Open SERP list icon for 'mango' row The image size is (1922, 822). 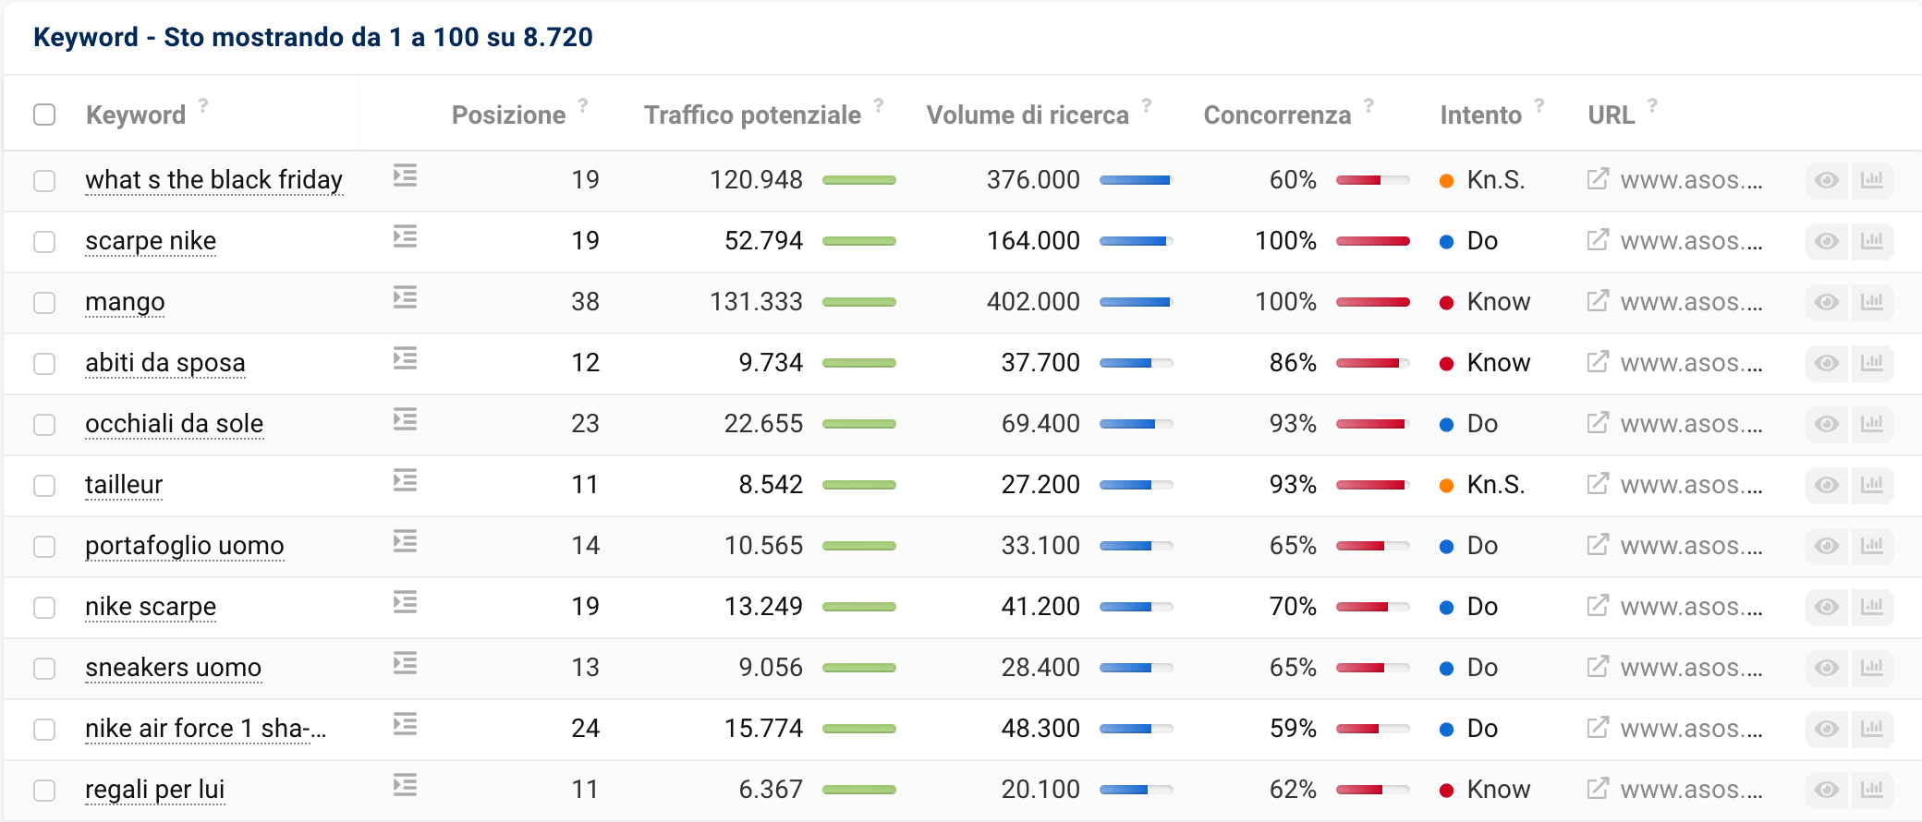coord(405,297)
